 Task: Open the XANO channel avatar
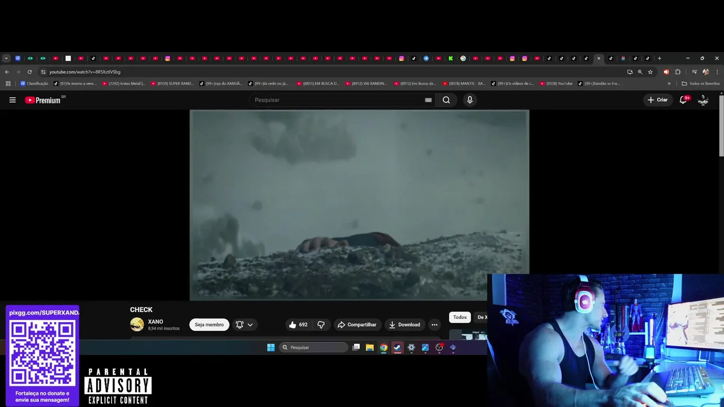point(137,324)
